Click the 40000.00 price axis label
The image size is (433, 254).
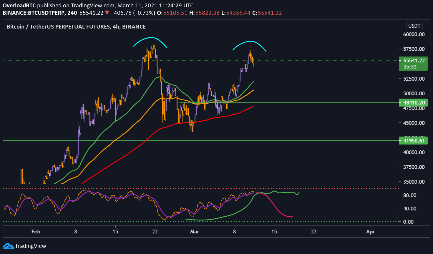414,152
